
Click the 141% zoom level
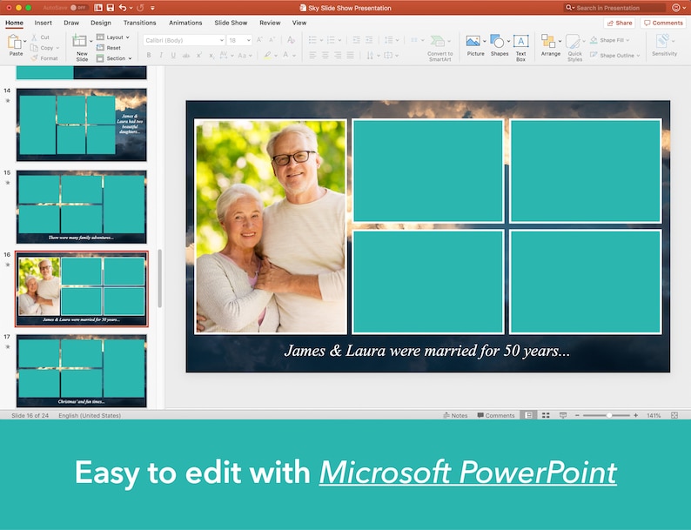(x=654, y=415)
